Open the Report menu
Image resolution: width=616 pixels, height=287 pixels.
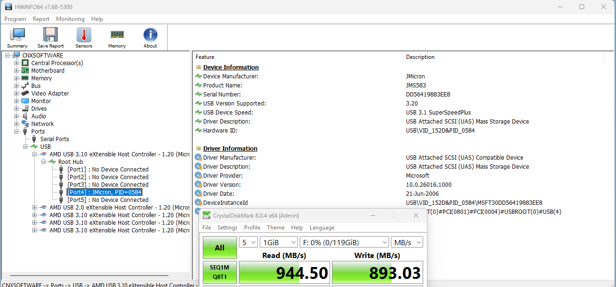point(41,19)
